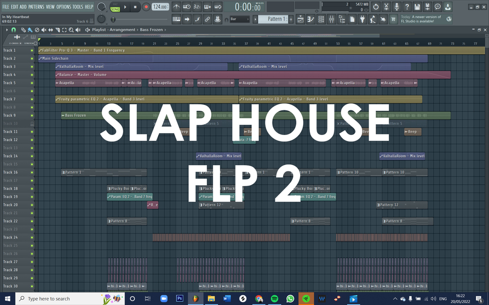Open the tempo tapper icon
Screen dimensions: 489x305
[373, 19]
